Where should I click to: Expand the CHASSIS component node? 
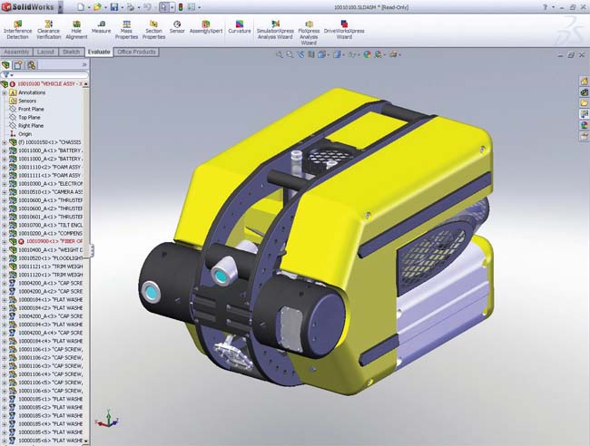(5, 142)
